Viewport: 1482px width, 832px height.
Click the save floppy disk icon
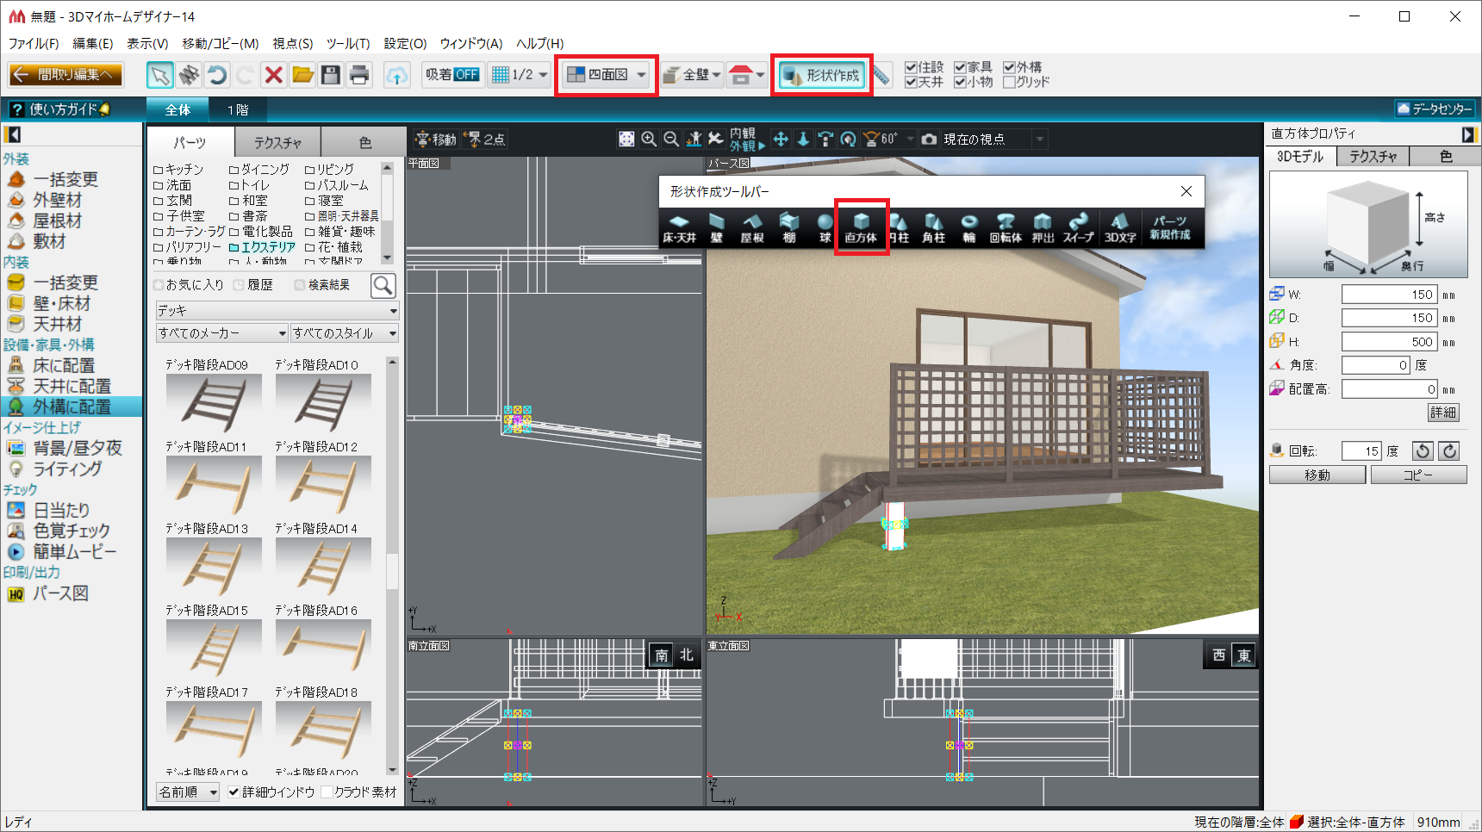tap(331, 75)
